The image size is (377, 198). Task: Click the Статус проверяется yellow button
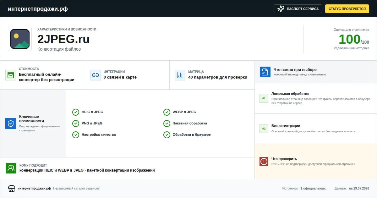(x=347, y=9)
